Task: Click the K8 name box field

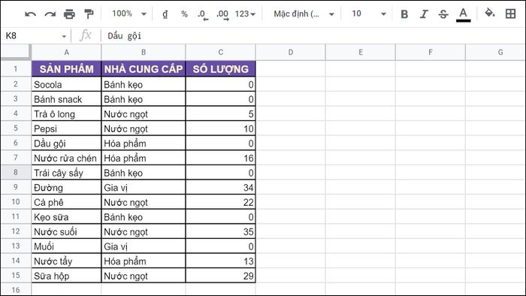Action: (x=35, y=35)
